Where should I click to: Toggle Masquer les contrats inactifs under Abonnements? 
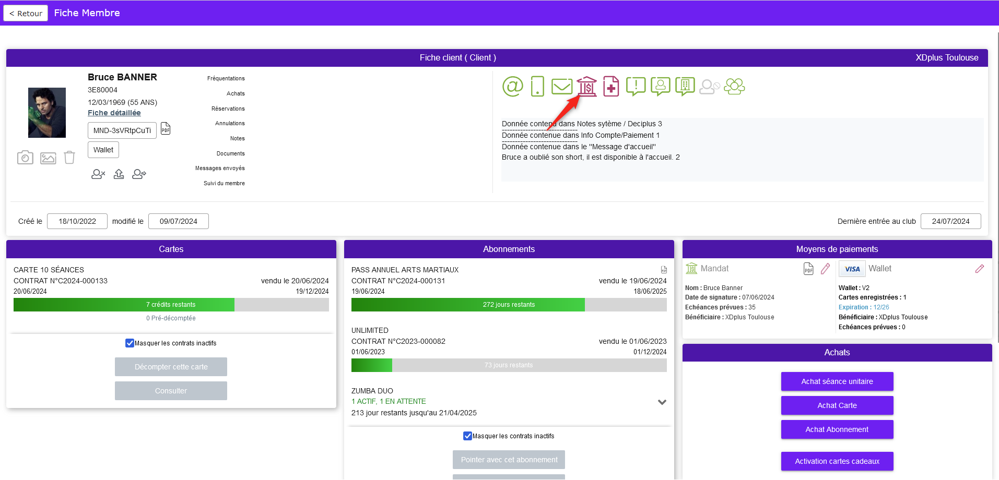pos(467,436)
